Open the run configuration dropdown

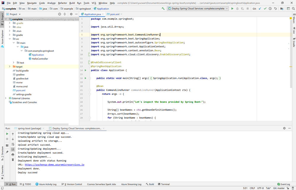pos(198,9)
